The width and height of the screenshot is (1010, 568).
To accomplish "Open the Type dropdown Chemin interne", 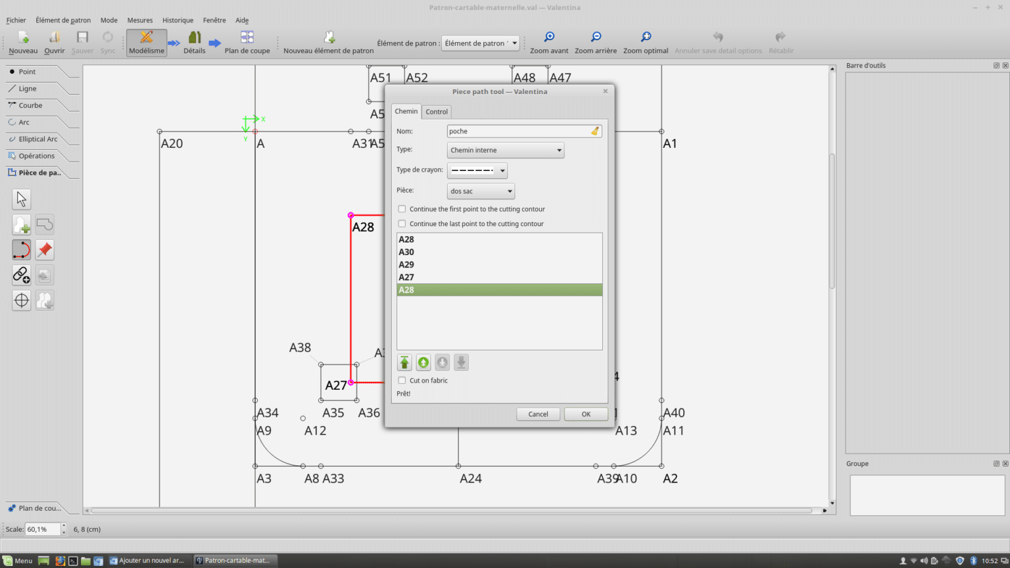I will (505, 151).
